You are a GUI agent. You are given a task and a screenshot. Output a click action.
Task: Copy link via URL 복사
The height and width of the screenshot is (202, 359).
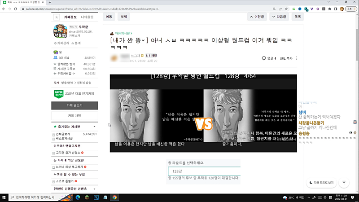click(x=286, y=58)
